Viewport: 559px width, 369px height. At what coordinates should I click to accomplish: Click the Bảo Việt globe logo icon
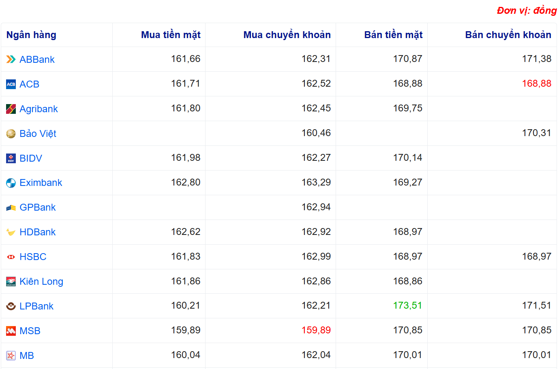(11, 134)
